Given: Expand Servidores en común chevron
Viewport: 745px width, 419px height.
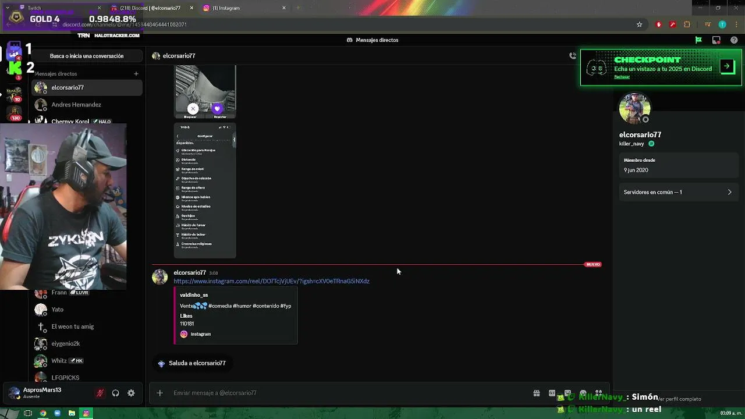Looking at the screenshot, I should click(729, 192).
